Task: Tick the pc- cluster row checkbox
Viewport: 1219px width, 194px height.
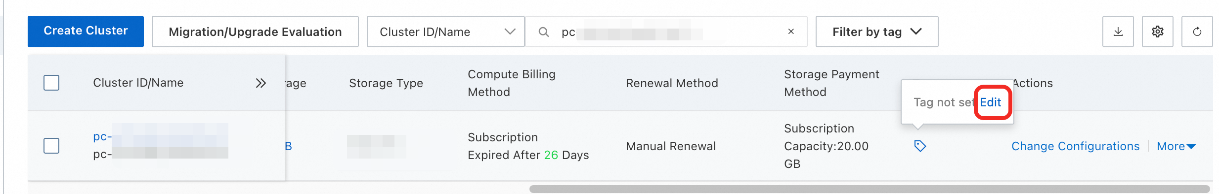Action: 51,146
